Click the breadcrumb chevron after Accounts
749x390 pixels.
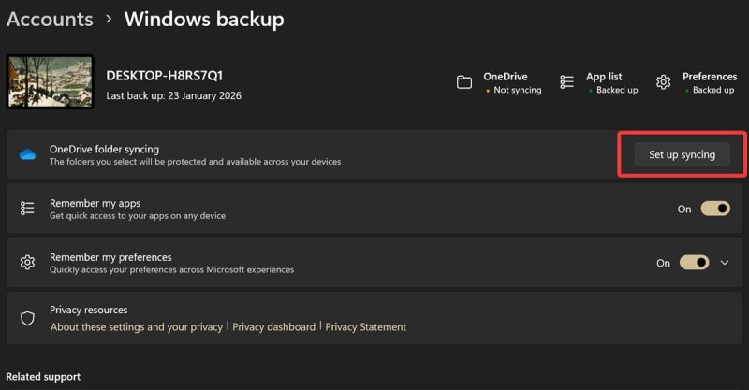(x=109, y=19)
